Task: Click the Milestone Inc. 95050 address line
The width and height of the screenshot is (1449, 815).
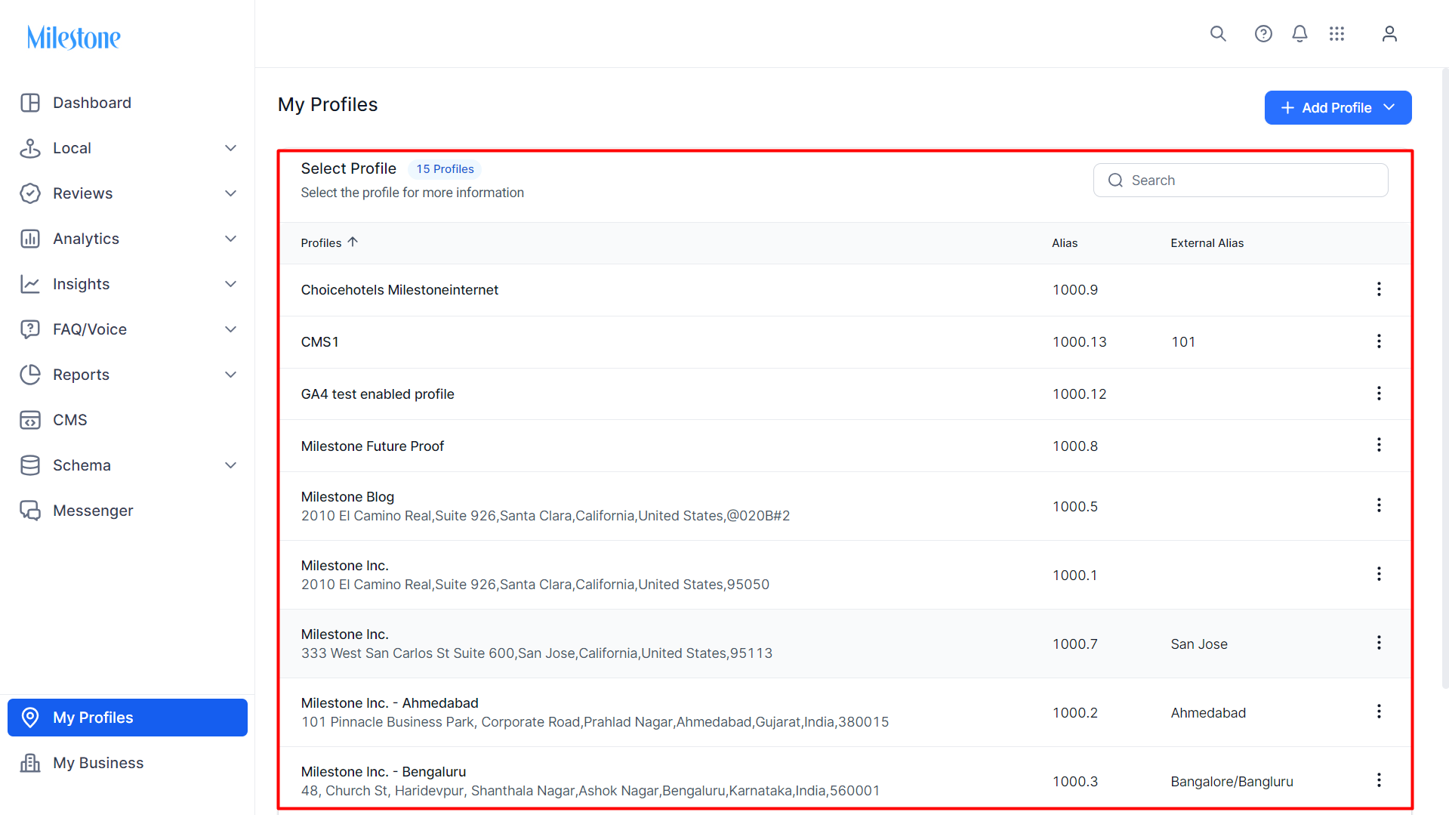Action: tap(535, 585)
